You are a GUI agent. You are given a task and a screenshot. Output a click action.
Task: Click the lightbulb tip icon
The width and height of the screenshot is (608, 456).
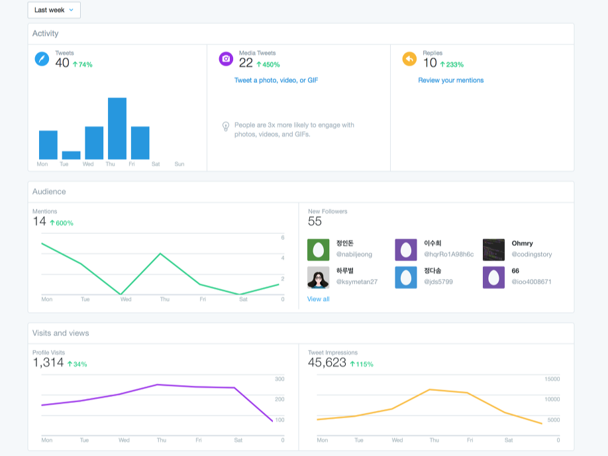point(226,127)
